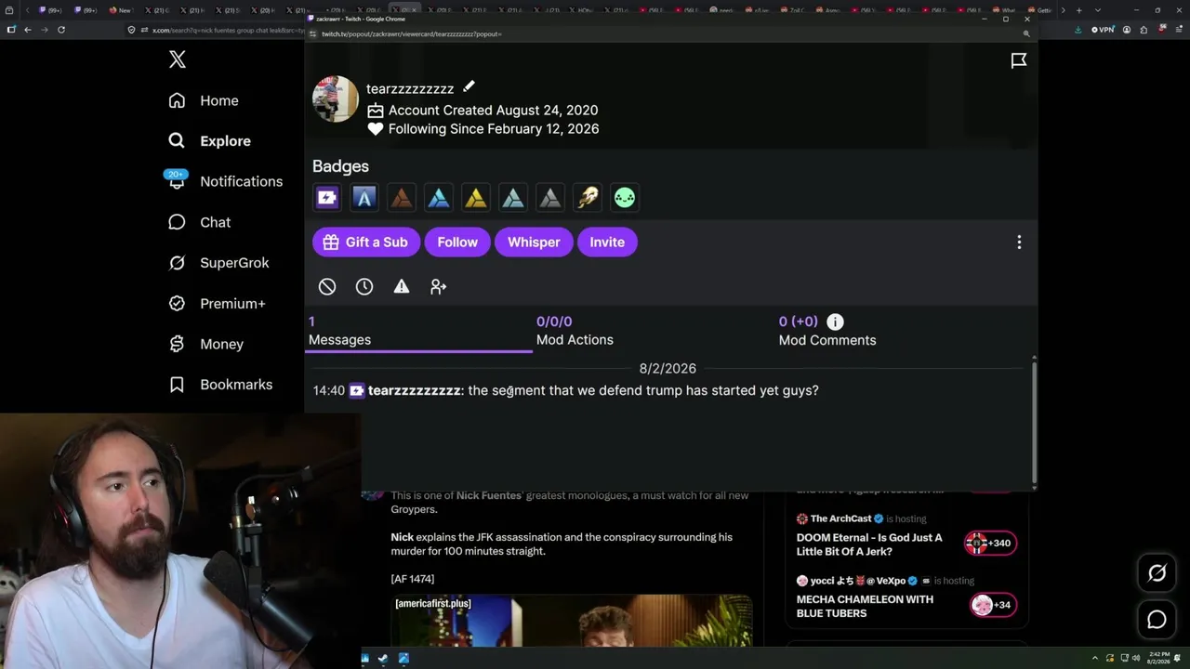Click the VPN indicator in browser toolbar

1104,30
